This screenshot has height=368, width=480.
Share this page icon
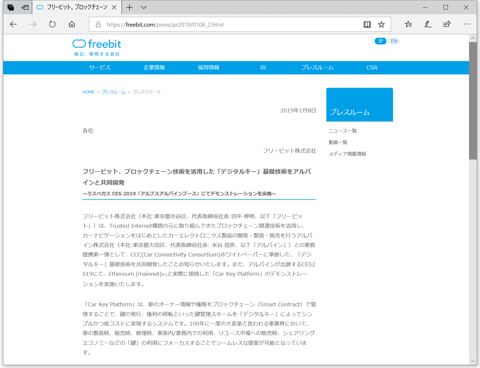click(447, 24)
